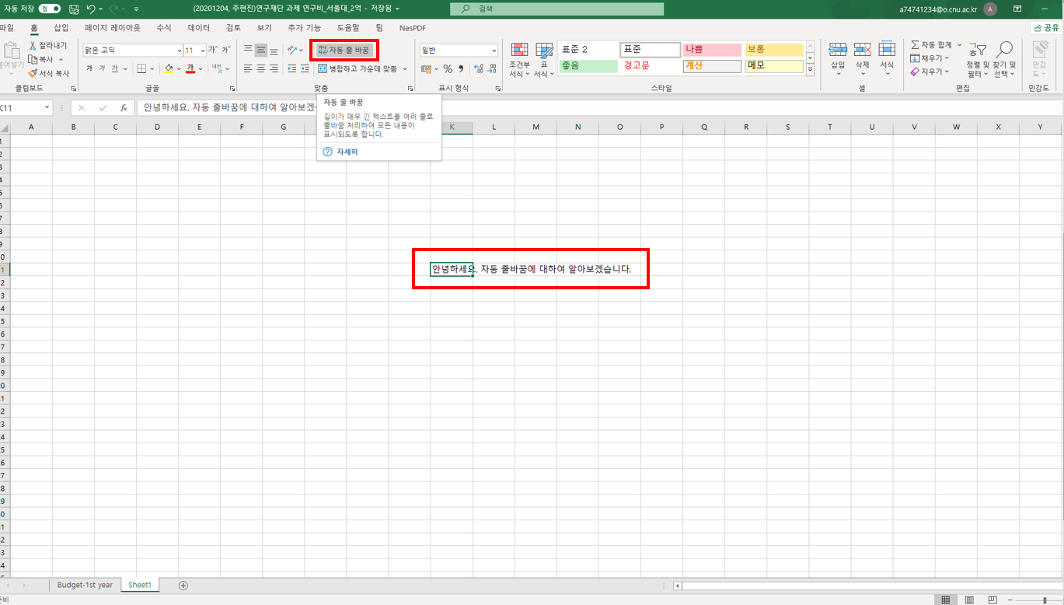Image resolution: width=1064 pixels, height=605 pixels.
Task: Open the font color dropdown arrow
Action: pyautogui.click(x=201, y=69)
